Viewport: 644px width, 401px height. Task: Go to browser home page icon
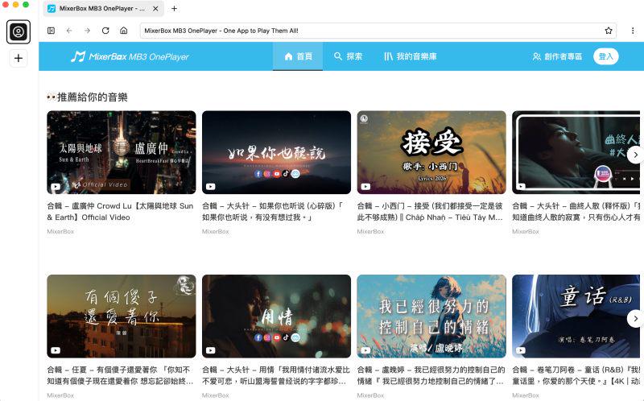124,31
